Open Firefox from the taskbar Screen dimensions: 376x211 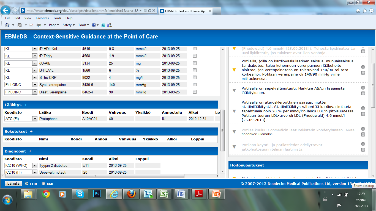(x=131, y=194)
